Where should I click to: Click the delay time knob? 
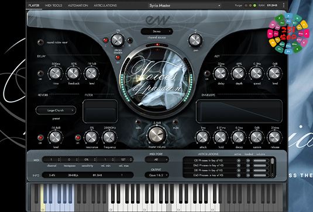coord(56,74)
